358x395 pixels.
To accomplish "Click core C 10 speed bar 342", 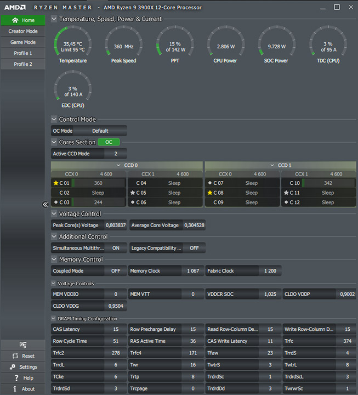I will pos(328,183).
